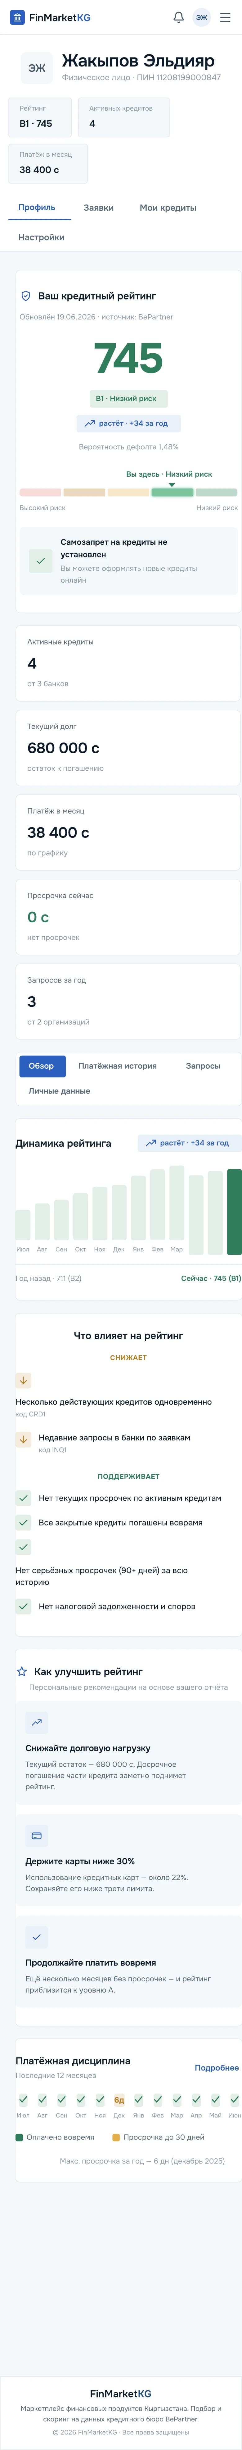This screenshot has height=2450, width=242.
Task: Click the text Год назад · 711 (B2)
Action: coord(48,1278)
